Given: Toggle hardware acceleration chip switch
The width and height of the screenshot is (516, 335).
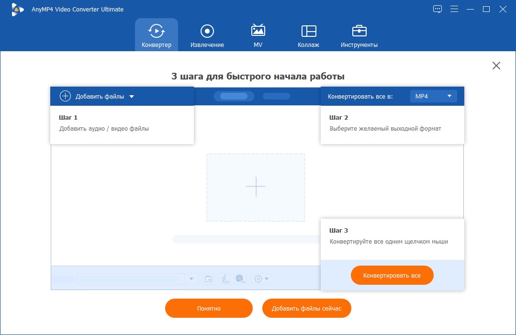Looking at the screenshot, I should [x=239, y=278].
